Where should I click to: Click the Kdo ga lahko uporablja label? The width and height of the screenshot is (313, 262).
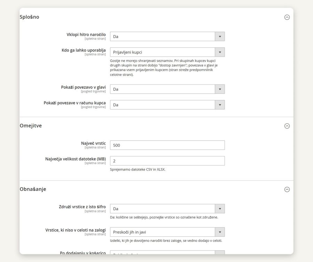[x=83, y=50]
